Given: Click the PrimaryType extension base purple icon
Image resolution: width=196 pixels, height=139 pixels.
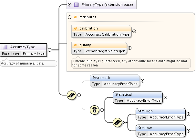Looking at the screenshot, I should click(x=77, y=5).
